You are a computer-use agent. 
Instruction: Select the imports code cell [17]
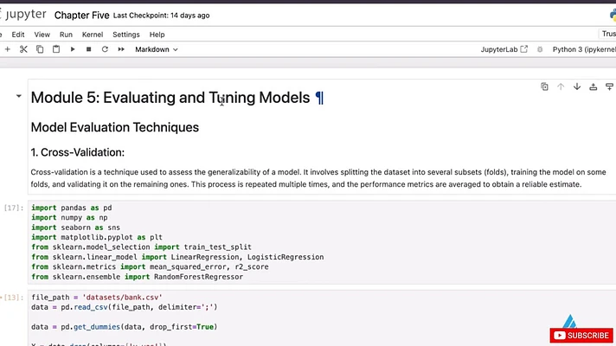(322, 242)
